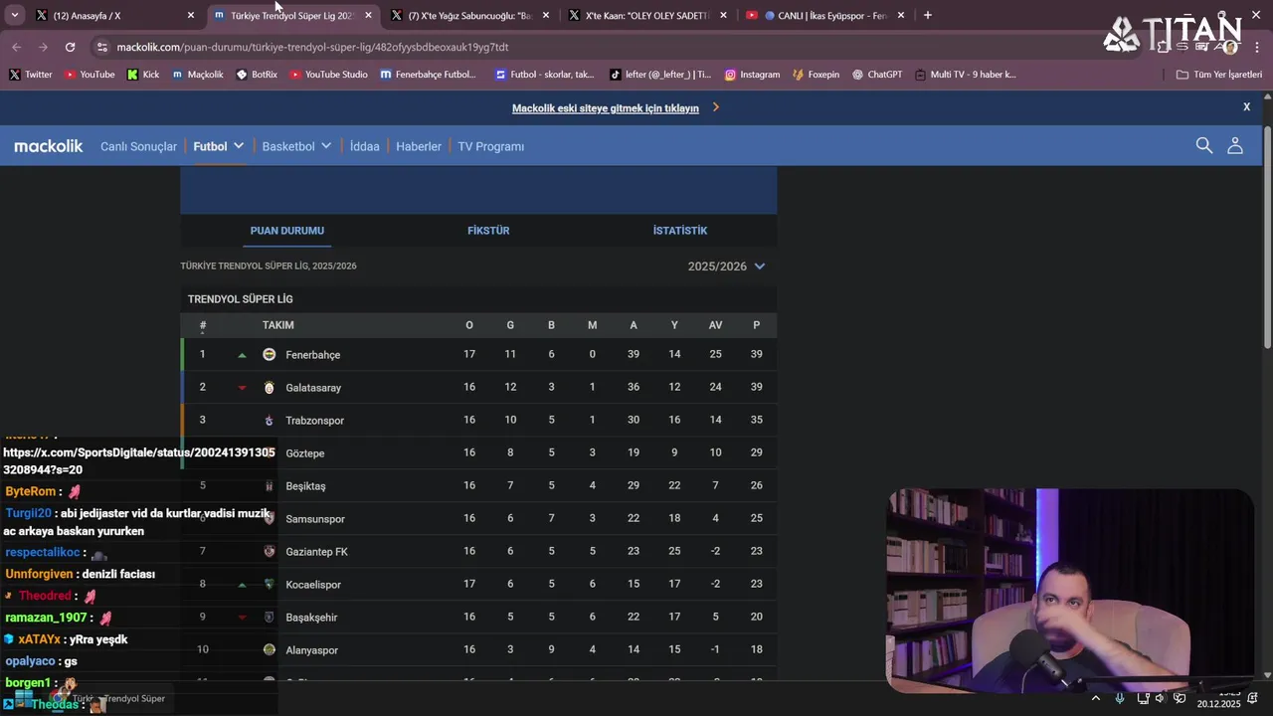This screenshot has width=1273, height=716.
Task: Open the YouTube Studio bookmark
Action: pos(328,75)
